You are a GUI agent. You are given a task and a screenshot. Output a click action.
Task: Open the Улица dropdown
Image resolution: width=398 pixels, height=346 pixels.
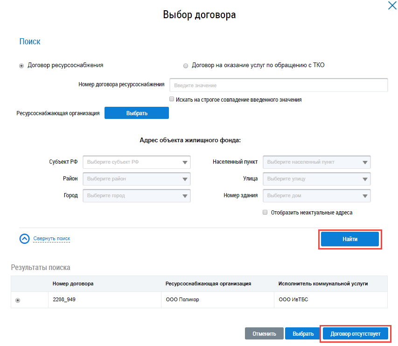click(x=317, y=179)
